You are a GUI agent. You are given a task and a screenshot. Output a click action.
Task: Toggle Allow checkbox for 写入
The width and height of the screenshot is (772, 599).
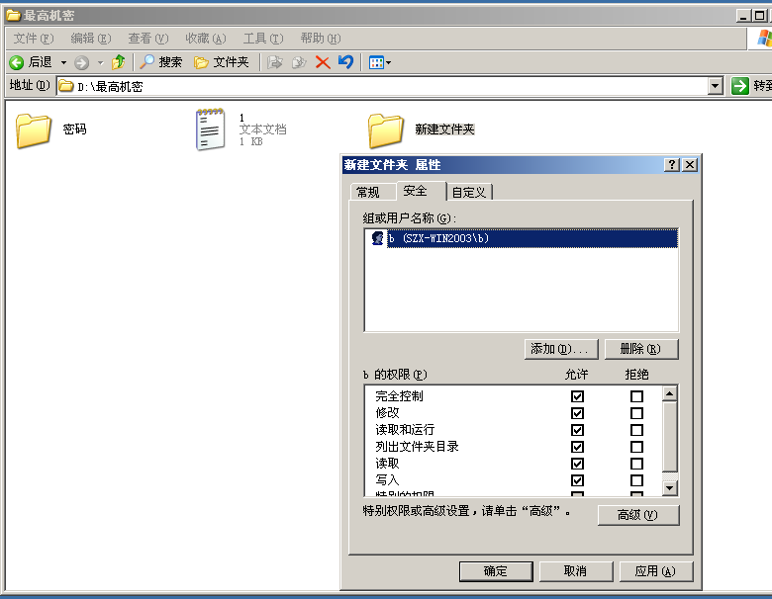(x=578, y=480)
